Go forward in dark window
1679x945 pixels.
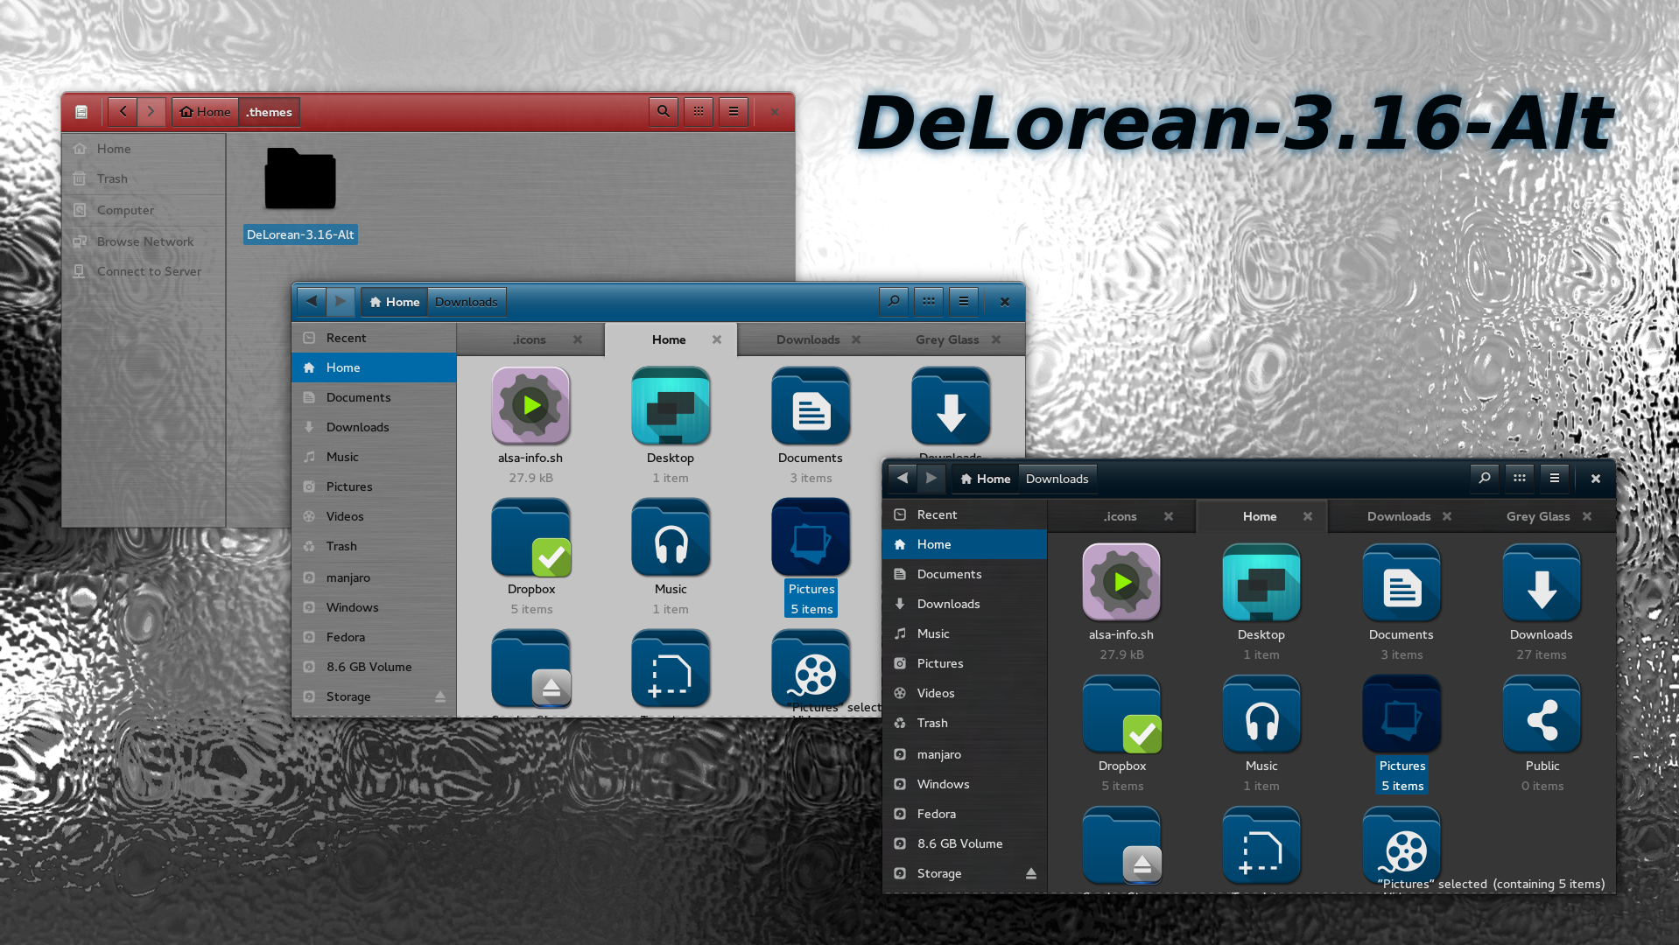(x=931, y=479)
